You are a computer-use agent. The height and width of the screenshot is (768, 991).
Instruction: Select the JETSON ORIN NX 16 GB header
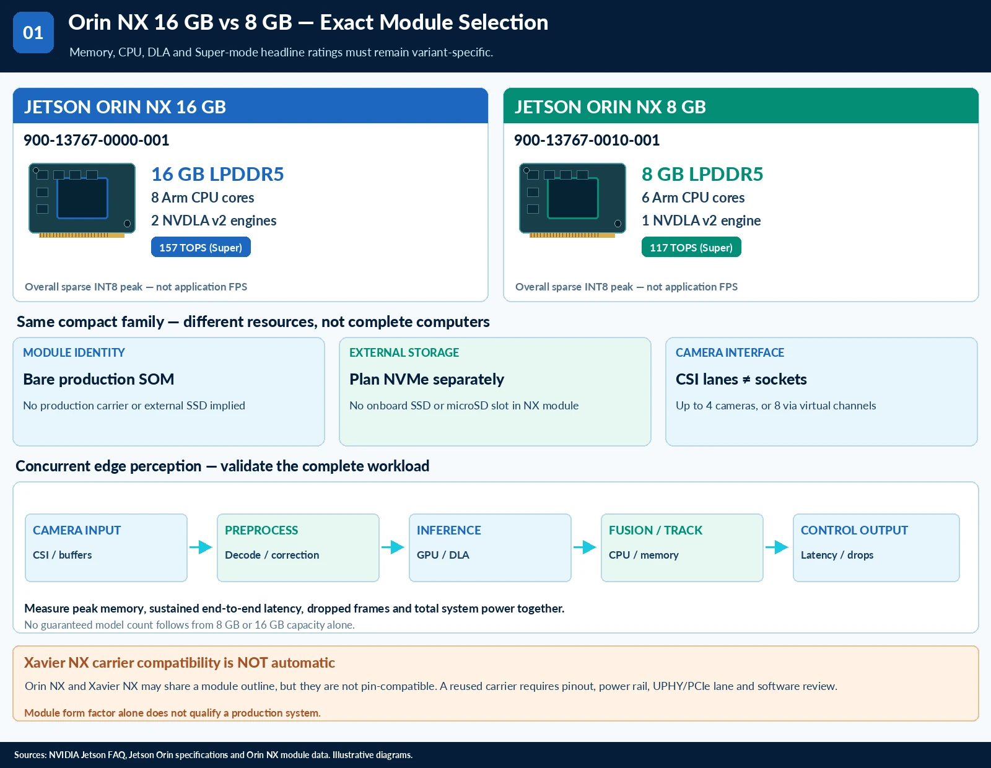[250, 106]
